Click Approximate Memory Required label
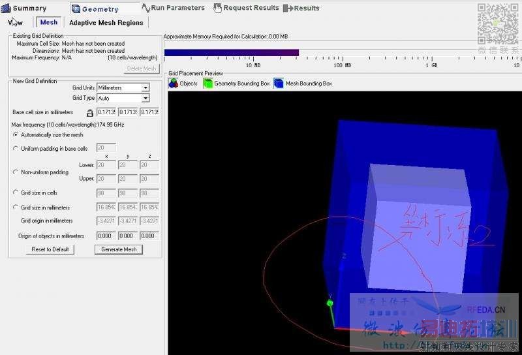The width and height of the screenshot is (522, 355). (x=225, y=37)
